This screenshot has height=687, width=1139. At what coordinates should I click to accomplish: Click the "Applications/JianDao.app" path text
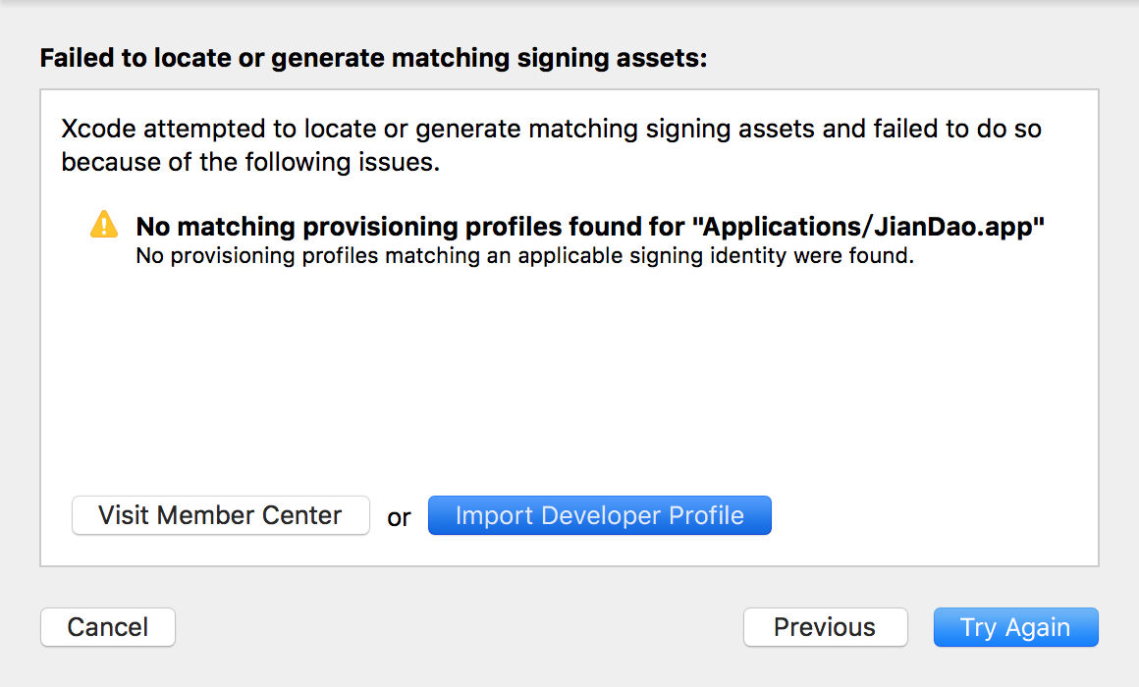pyautogui.click(x=868, y=227)
